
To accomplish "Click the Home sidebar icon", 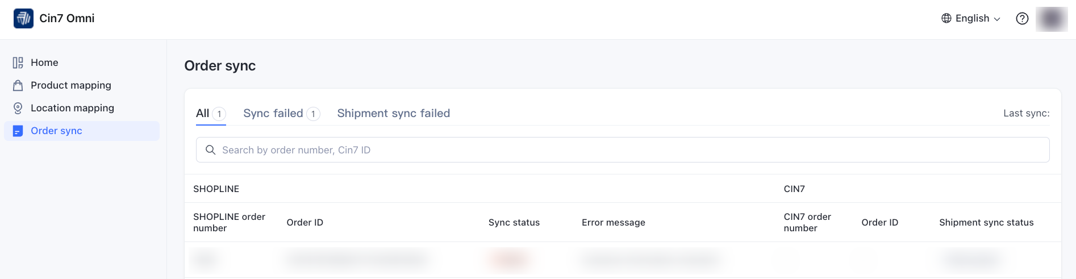I will coord(18,63).
